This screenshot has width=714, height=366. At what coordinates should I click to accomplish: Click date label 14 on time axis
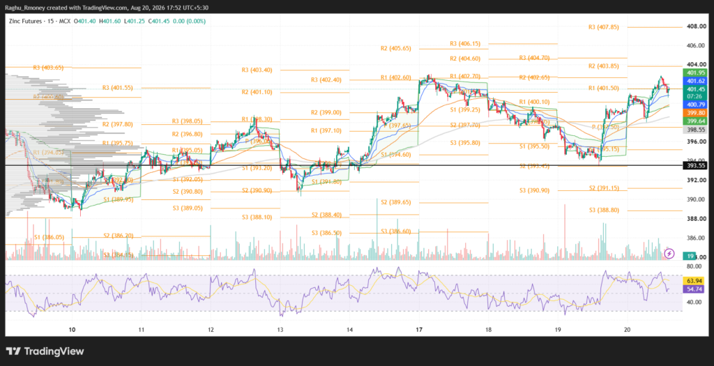[x=349, y=329]
